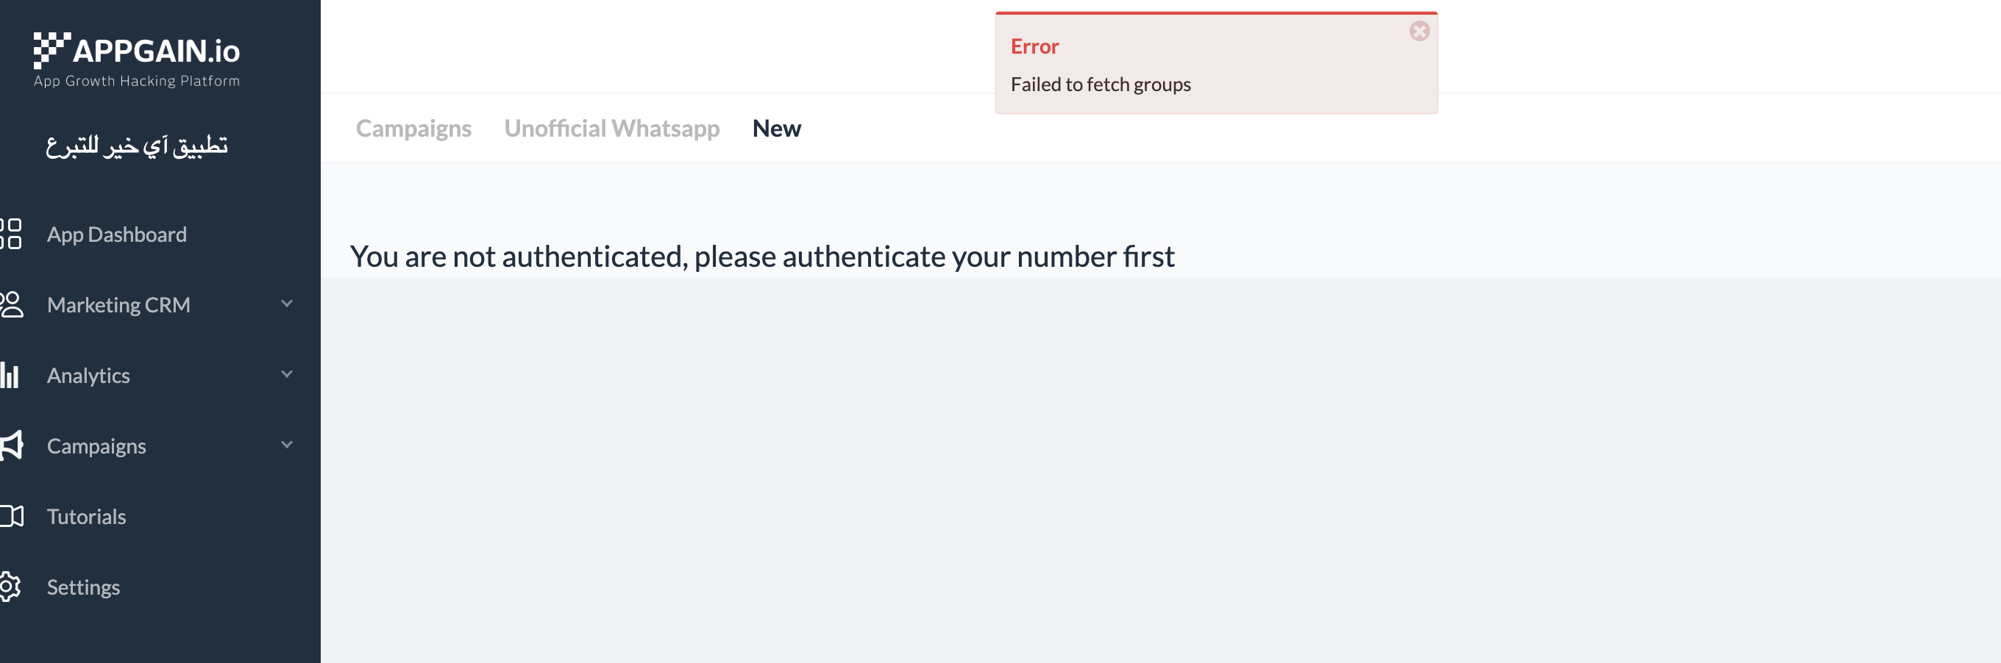Click the Arabic app name in sidebar
This screenshot has height=663, width=2001.
[137, 146]
